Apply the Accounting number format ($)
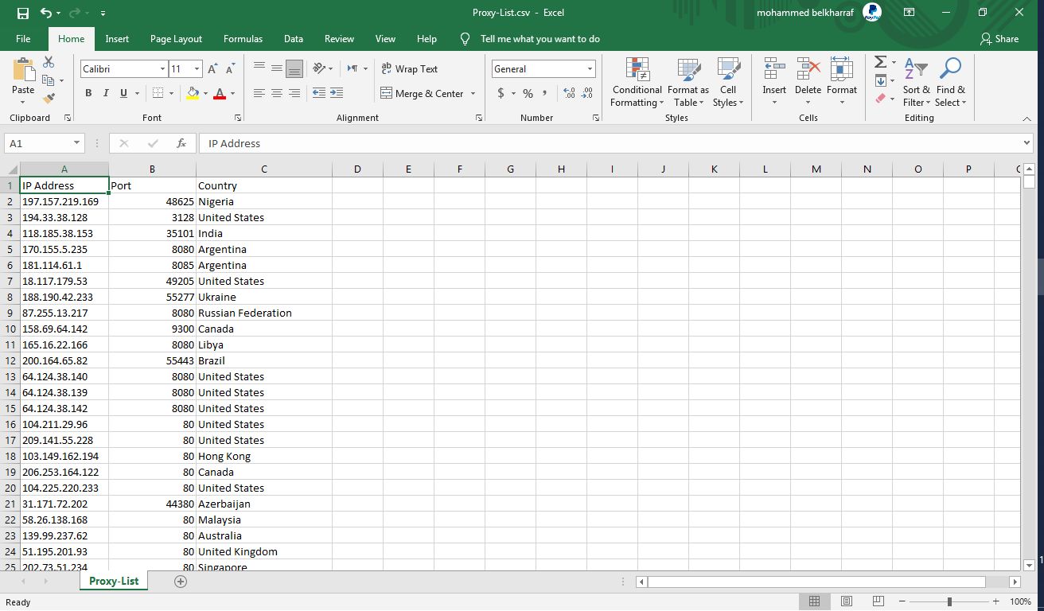The image size is (1044, 611). pos(501,93)
